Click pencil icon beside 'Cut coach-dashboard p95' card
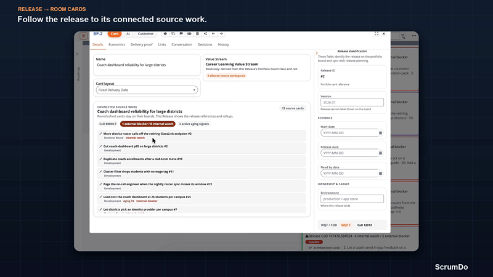This screenshot has height=277, width=493. coord(100,146)
